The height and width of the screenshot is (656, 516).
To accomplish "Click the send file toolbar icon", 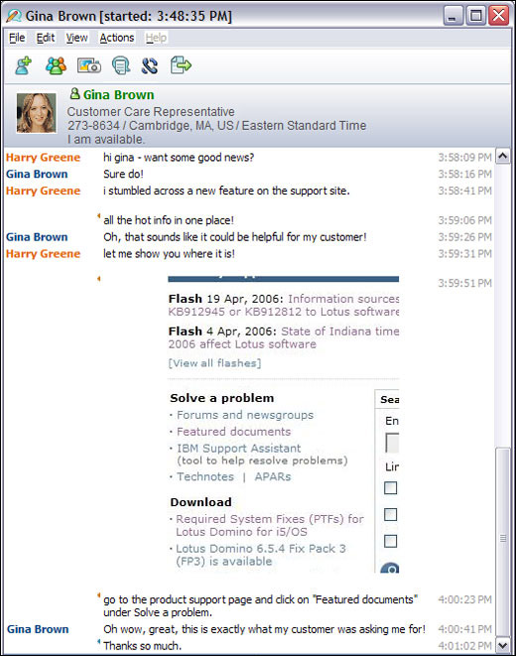I will [x=181, y=66].
